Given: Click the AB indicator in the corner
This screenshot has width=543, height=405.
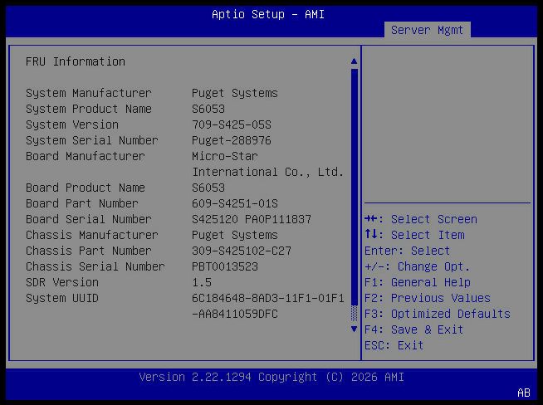Looking at the screenshot, I should [524, 393].
